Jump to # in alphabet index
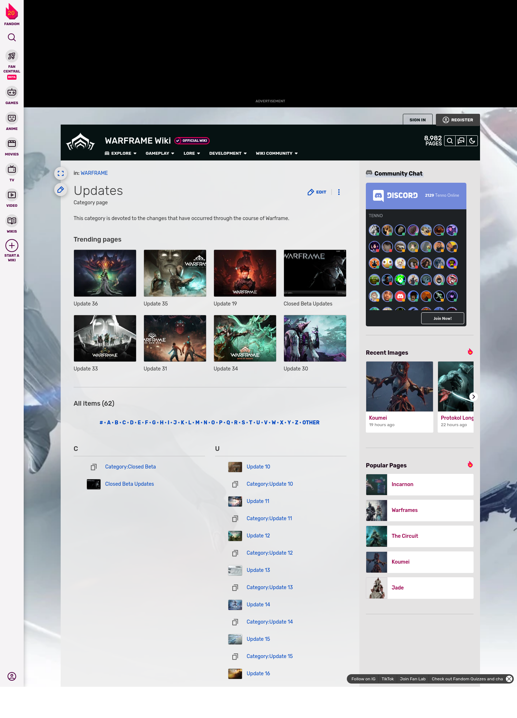The image size is (517, 718). click(x=101, y=423)
